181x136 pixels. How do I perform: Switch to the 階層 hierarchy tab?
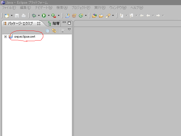(54, 24)
